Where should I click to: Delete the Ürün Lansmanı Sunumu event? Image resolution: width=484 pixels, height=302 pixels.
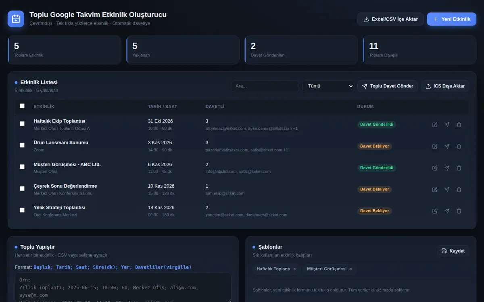tap(459, 147)
